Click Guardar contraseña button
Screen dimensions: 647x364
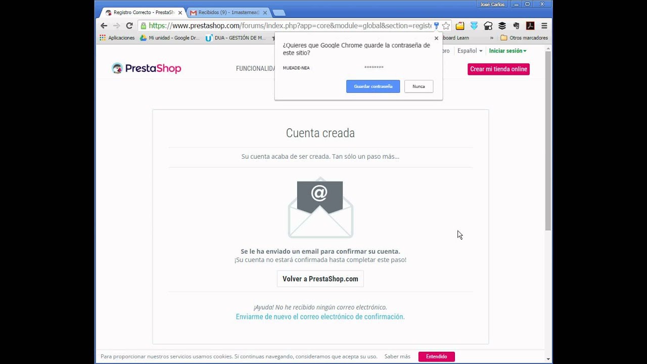click(373, 86)
